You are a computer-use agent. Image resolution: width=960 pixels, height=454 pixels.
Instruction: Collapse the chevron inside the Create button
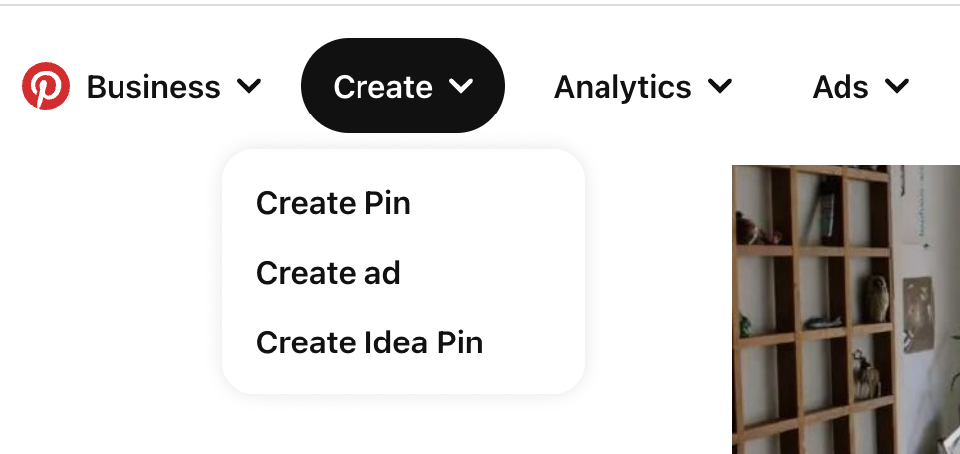[460, 87]
